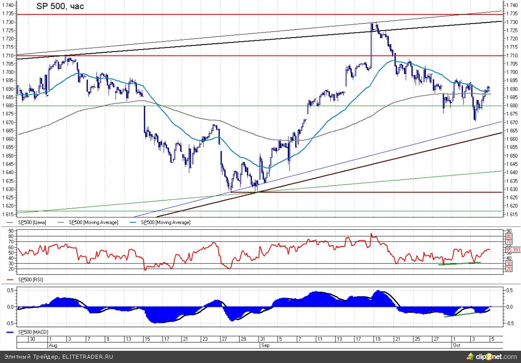521x363 pixels.
Task: Click the ELITETRADER.RU footer text
Action: click(87, 357)
